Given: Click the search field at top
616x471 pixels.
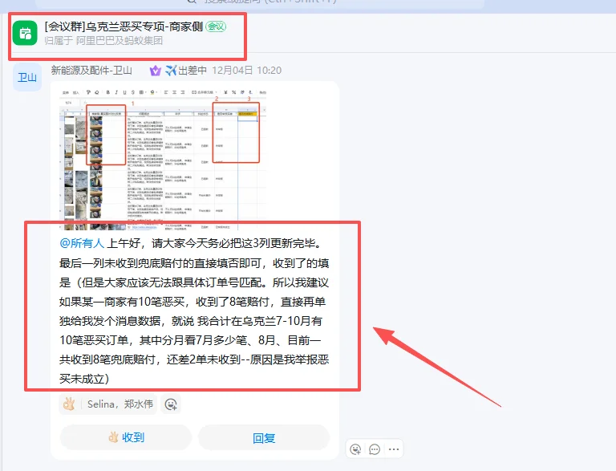Looking at the screenshot, I should click(260, 2).
